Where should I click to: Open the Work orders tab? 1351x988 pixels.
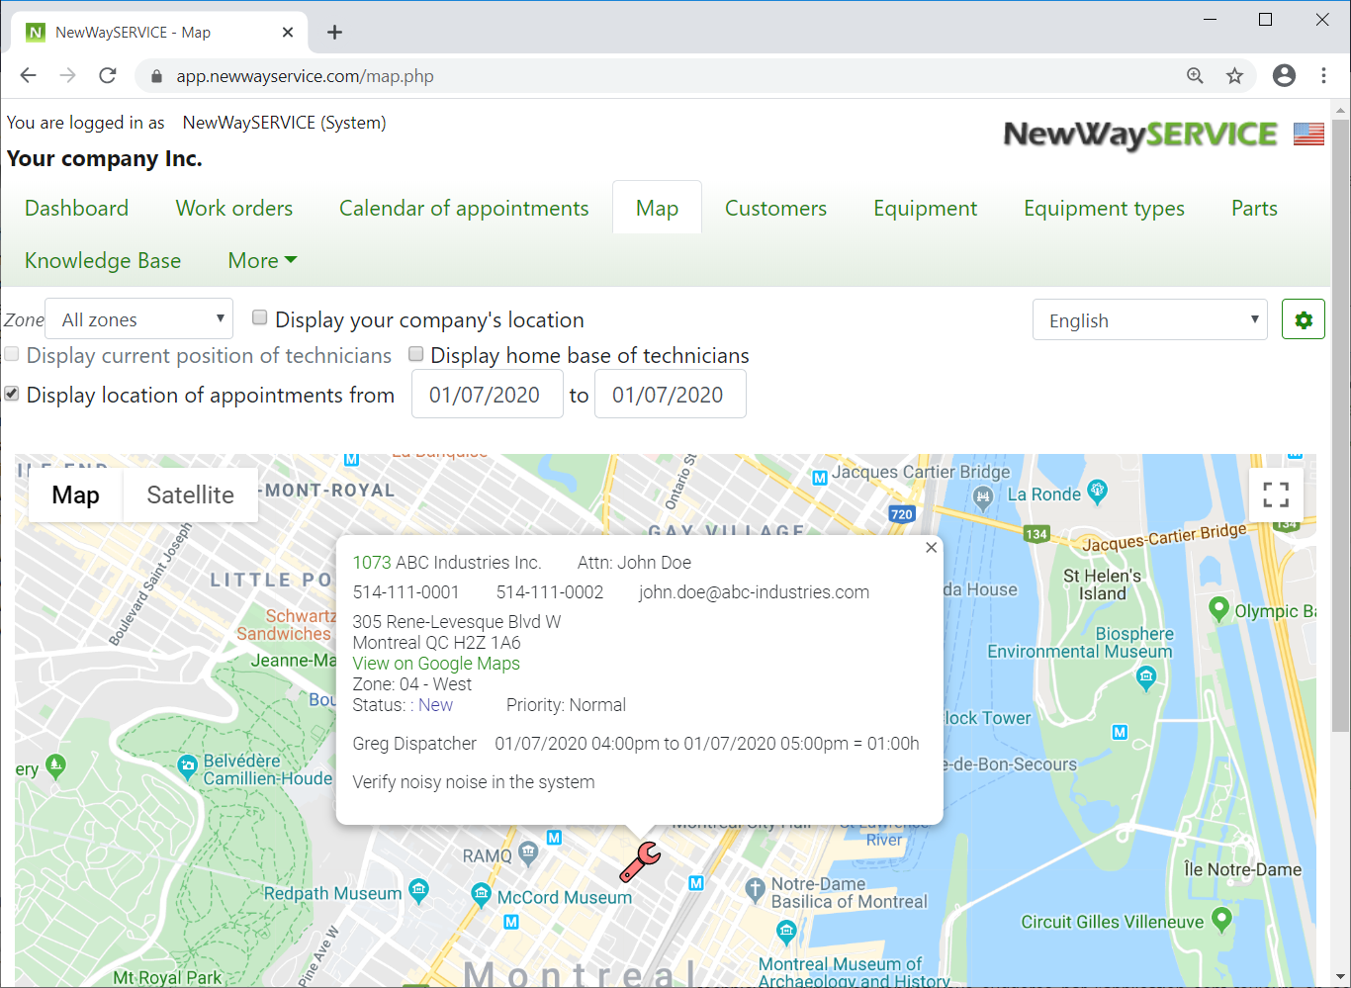tap(233, 208)
